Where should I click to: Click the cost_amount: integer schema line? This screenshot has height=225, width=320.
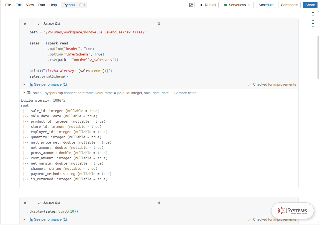click(x=65, y=158)
